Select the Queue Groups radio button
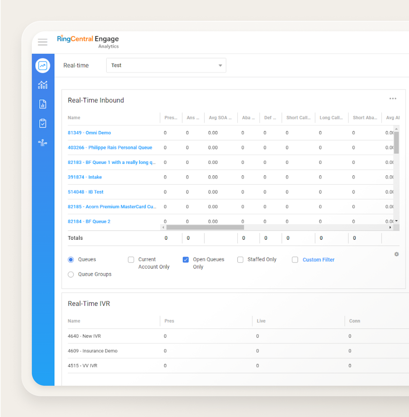Image resolution: width=409 pixels, height=417 pixels. 71,274
